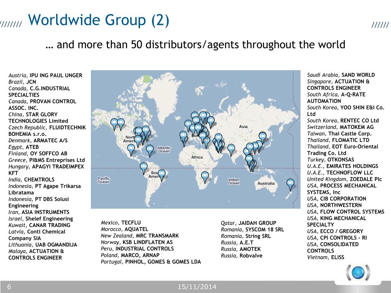The image size is (391, 293).
Task: Click the 'Australia' label on the map
Action: (x=266, y=184)
